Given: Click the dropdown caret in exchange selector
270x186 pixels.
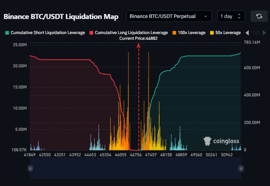Looking at the screenshot, I should (x=205, y=16).
